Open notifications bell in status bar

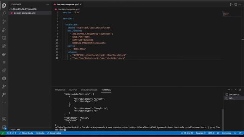241,133
